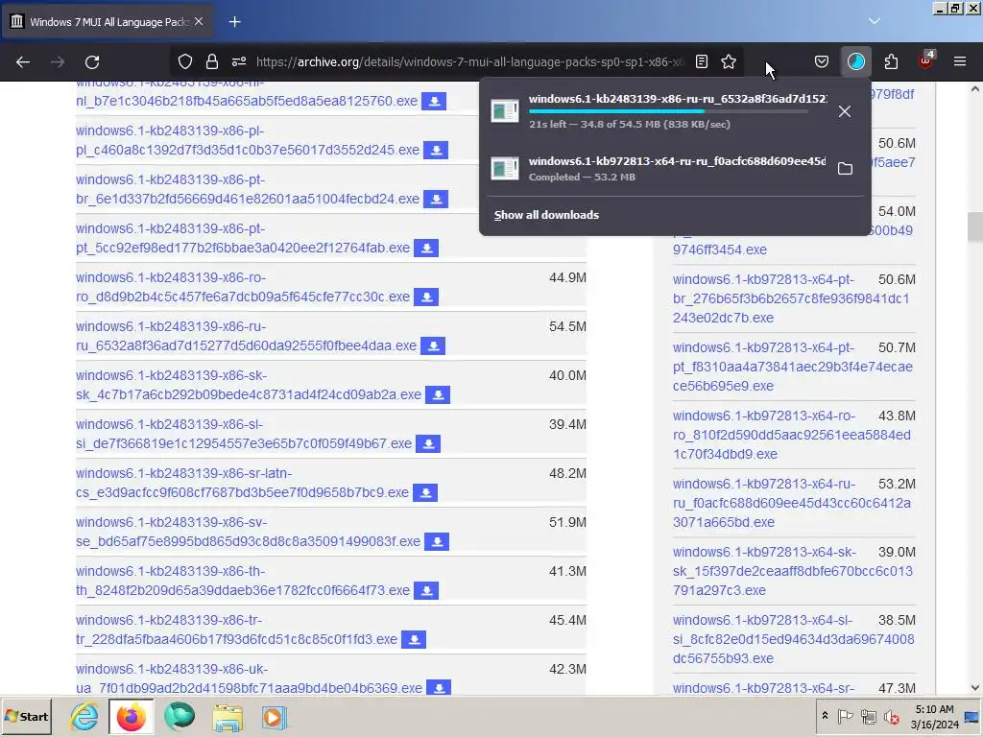Open a new browser tab
Screen dimensions: 983x737
[x=234, y=22]
